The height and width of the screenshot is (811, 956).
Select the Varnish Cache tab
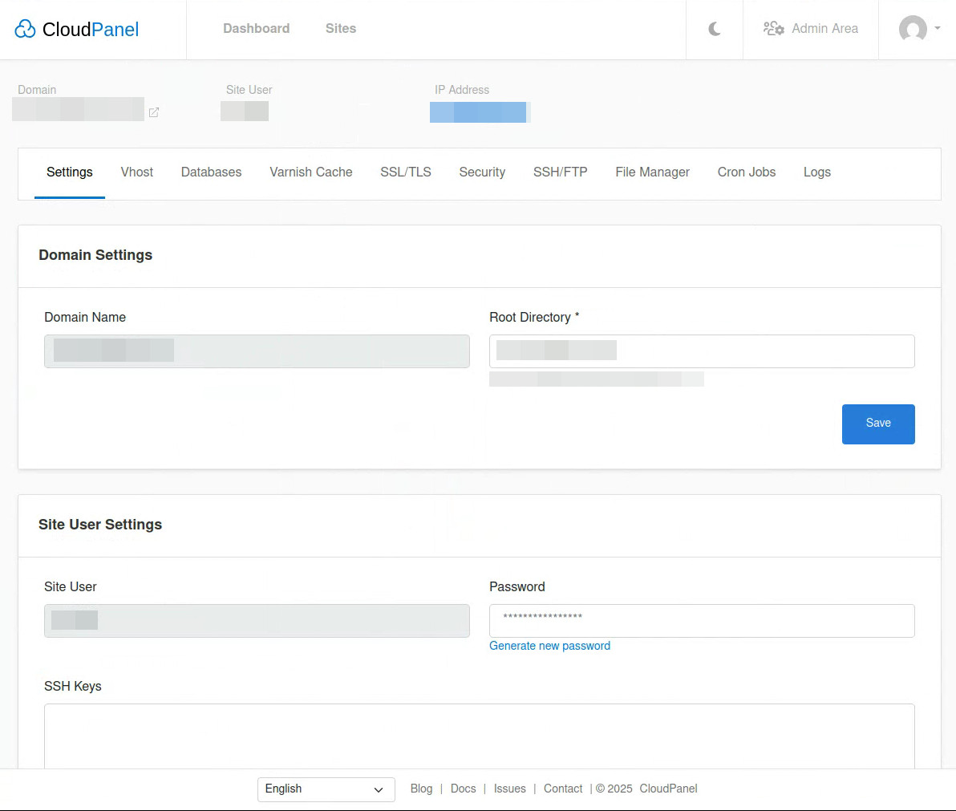click(310, 172)
